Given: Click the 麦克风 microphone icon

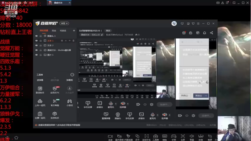Looking at the screenshot, I should tap(152, 115).
